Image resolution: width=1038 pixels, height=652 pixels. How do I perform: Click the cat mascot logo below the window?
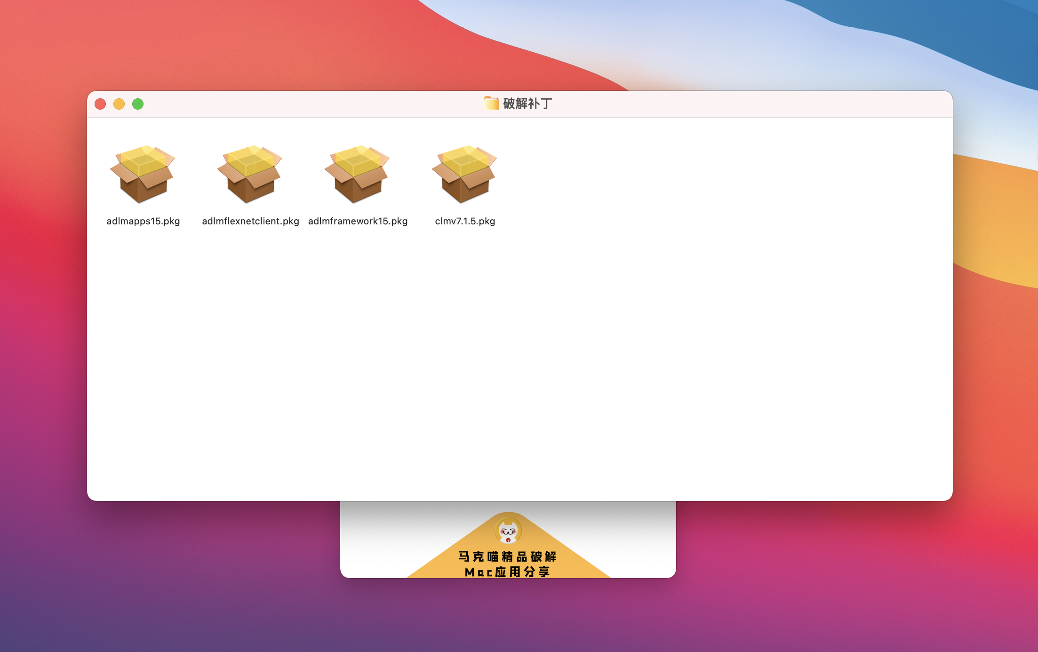click(508, 531)
